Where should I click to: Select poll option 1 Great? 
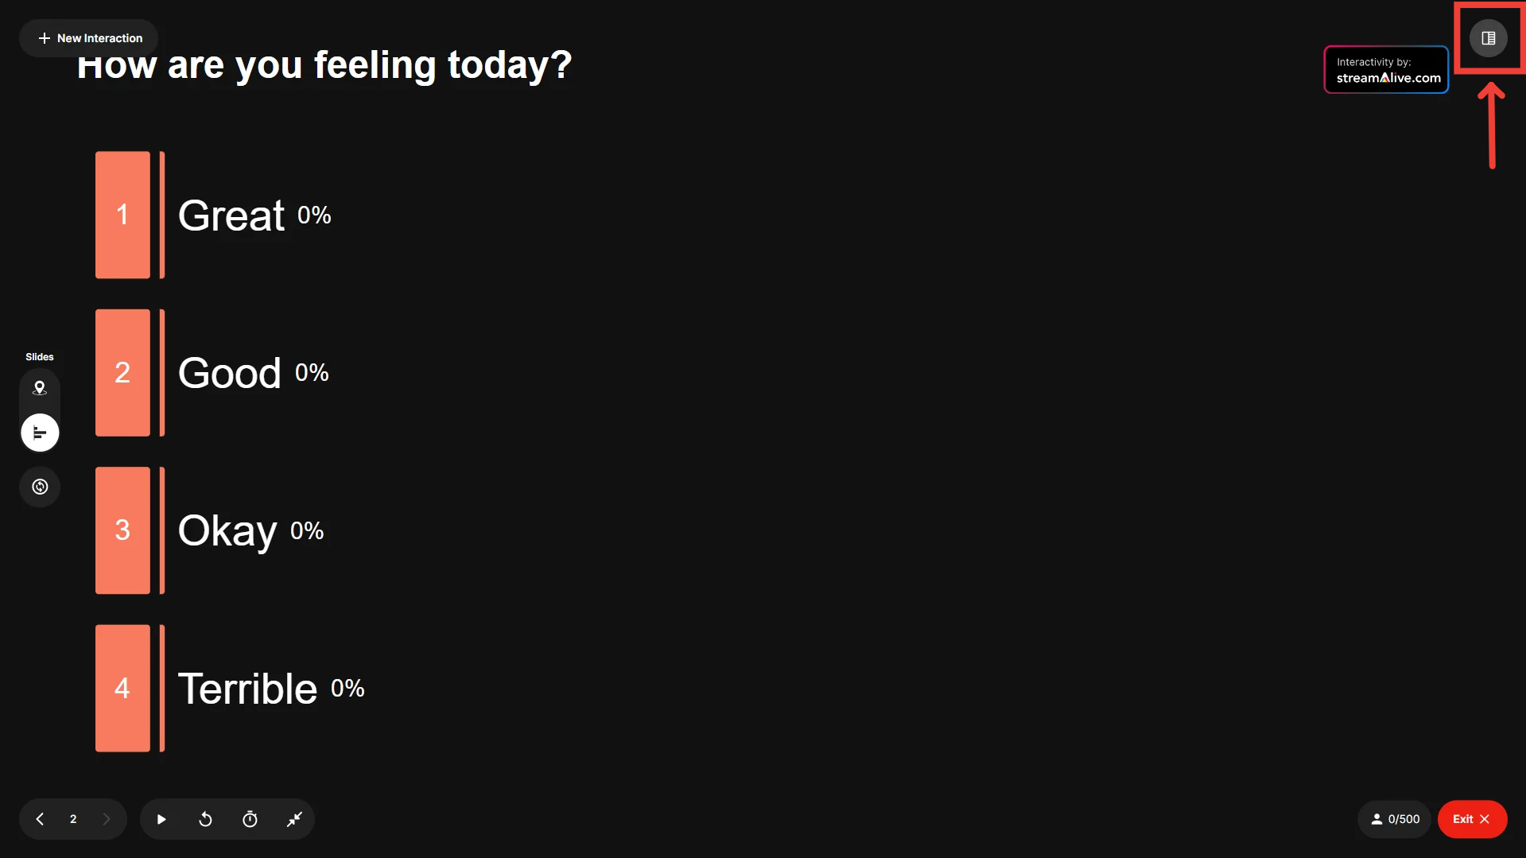tap(231, 215)
